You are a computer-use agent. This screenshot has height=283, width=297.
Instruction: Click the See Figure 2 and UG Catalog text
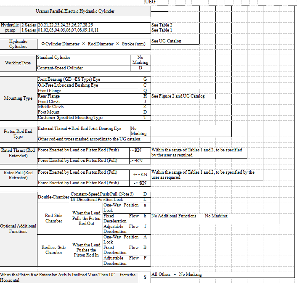click(178, 96)
